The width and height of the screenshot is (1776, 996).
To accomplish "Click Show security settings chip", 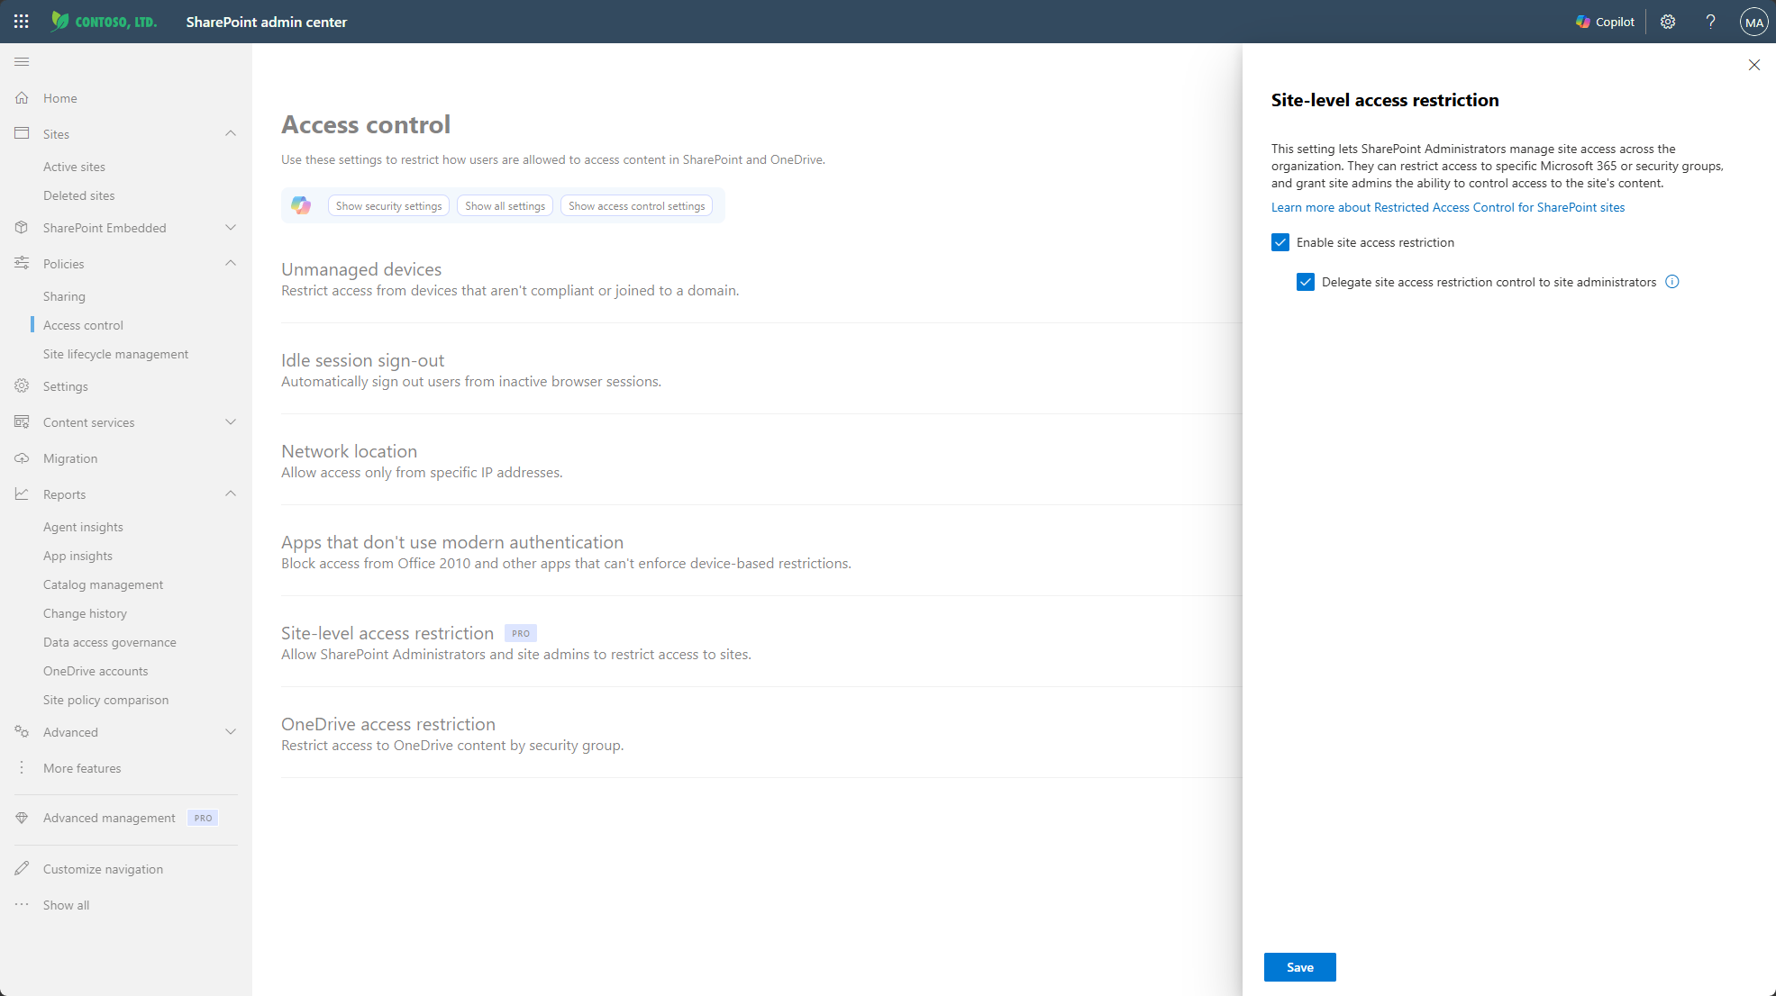I will tap(388, 206).
